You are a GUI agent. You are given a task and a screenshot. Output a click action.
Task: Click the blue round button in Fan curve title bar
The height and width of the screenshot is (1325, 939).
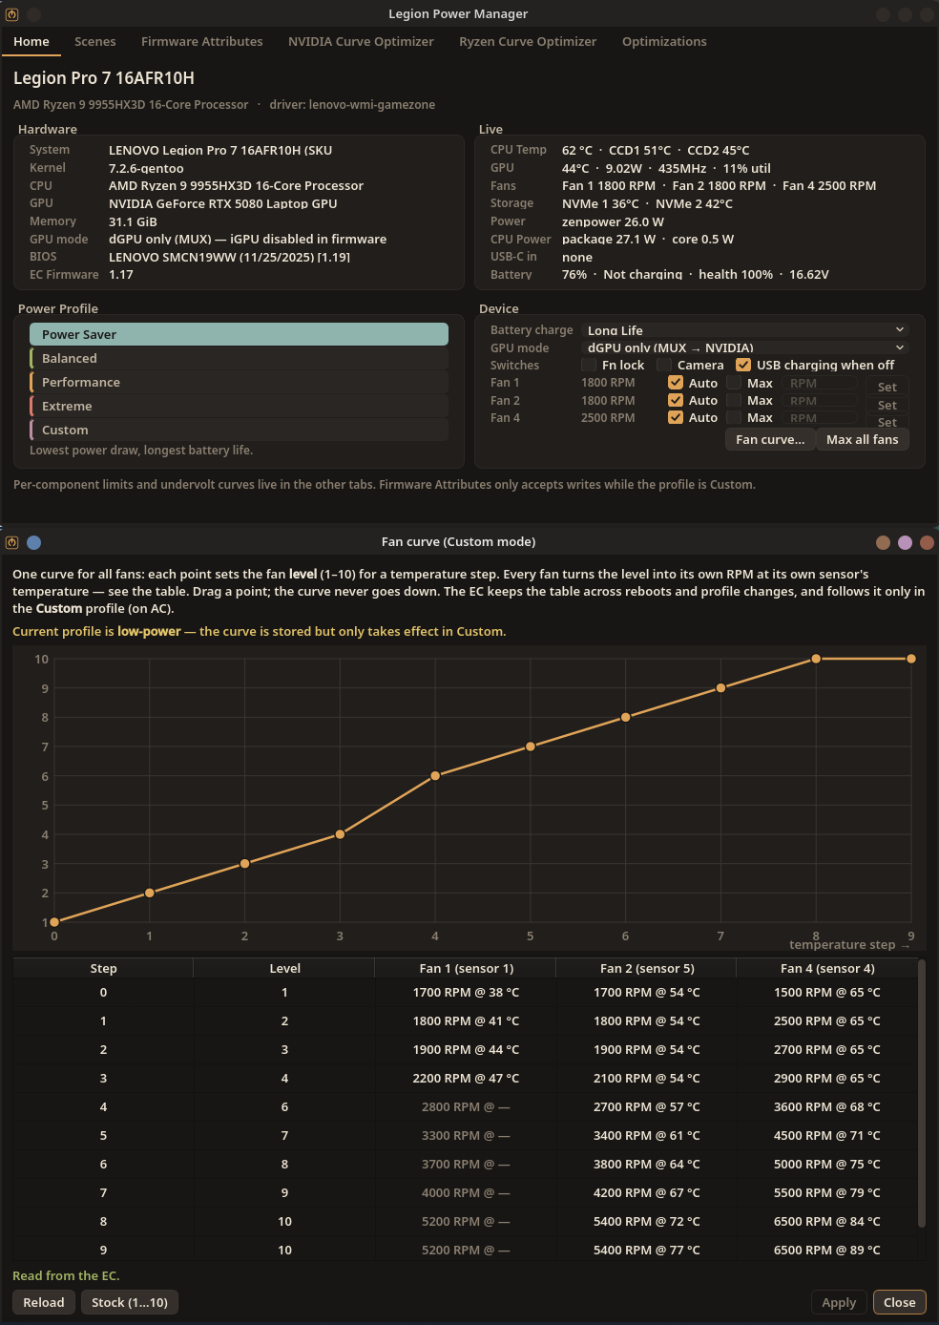(34, 542)
